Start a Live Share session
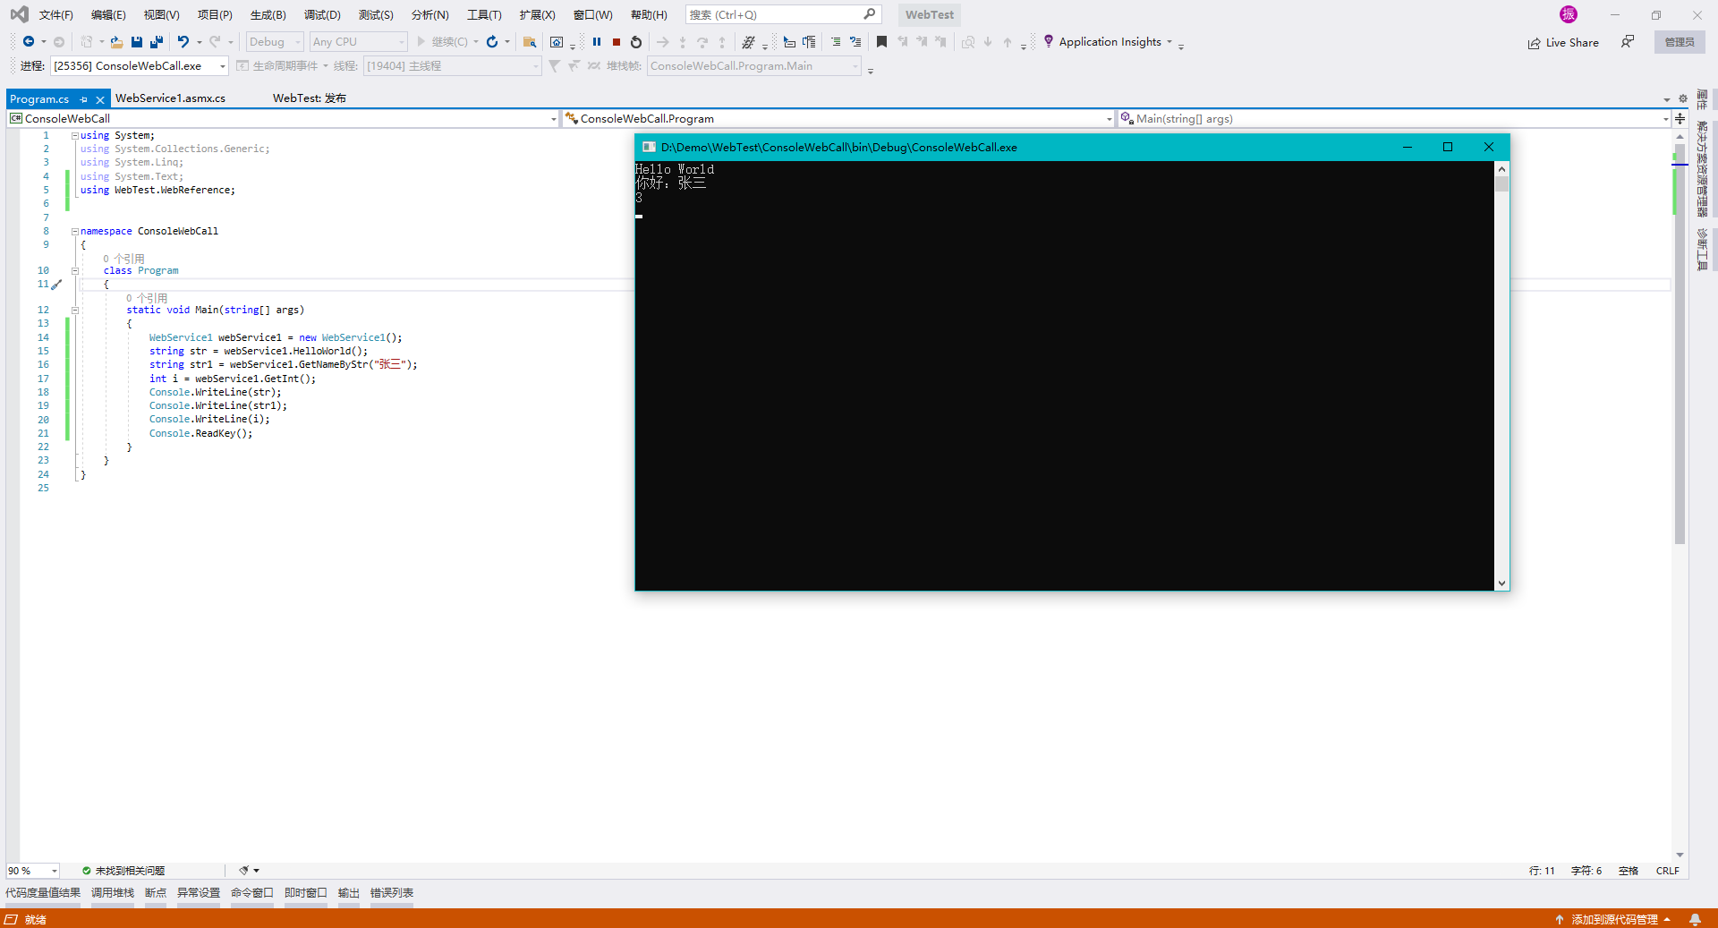Screen dimensions: 1718x928 1563,42
